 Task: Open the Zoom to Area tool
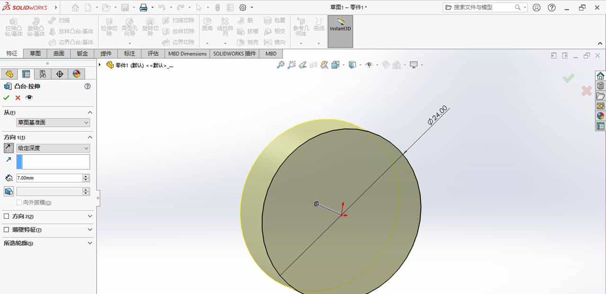click(292, 65)
